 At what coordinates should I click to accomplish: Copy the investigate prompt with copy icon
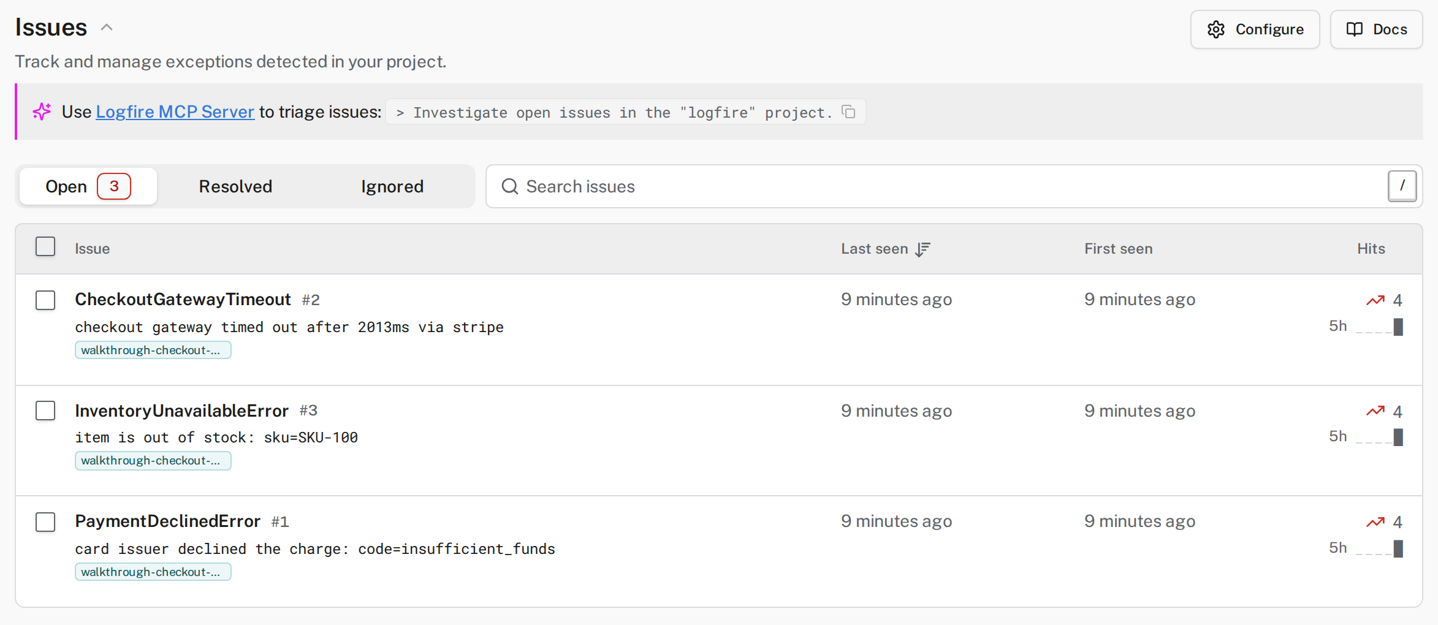click(848, 112)
